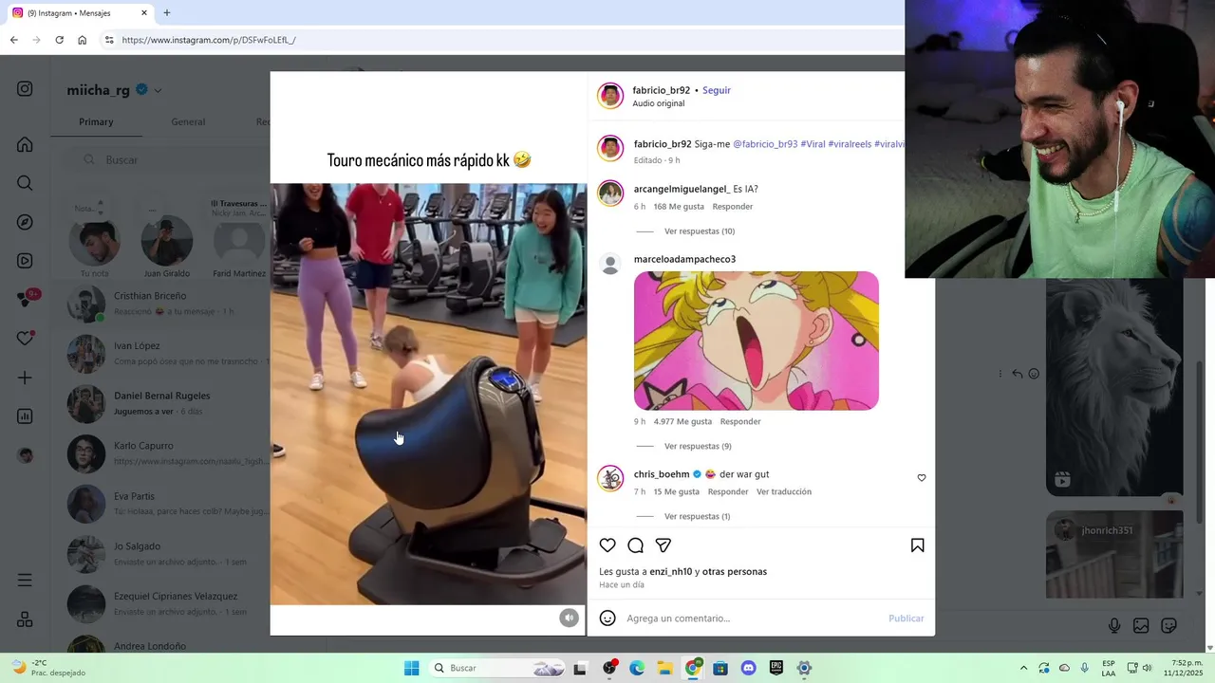
Task: Open the profile avatar in sidebar
Action: point(25,455)
